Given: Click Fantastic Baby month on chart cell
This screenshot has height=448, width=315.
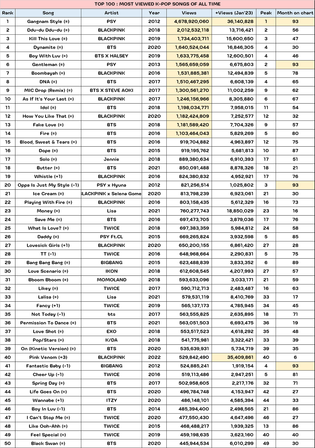Looking at the screenshot, I should click(295, 366).
